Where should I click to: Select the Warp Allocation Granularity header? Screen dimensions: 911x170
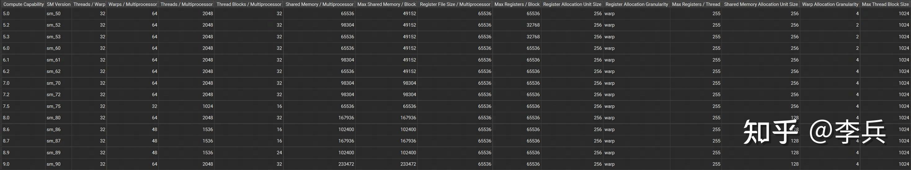[830, 4]
